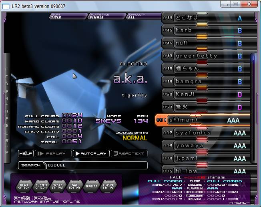The width and height of the screenshot is (261, 207).
Task: Click the LR2 window title bar icon
Action: coord(6,6)
